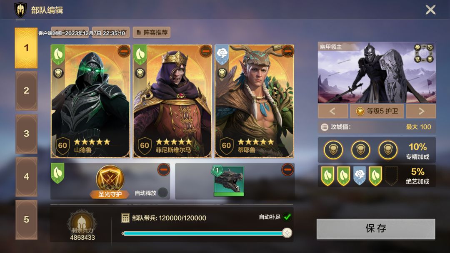The width and height of the screenshot is (450, 253).
Task: Open the 等级5 护卫 troop selector
Action: click(377, 111)
